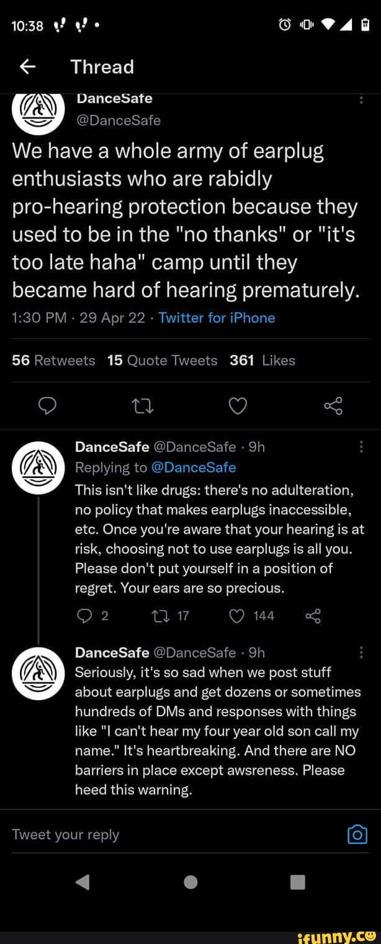Retweet the reply with 17 retweets

(x=161, y=616)
